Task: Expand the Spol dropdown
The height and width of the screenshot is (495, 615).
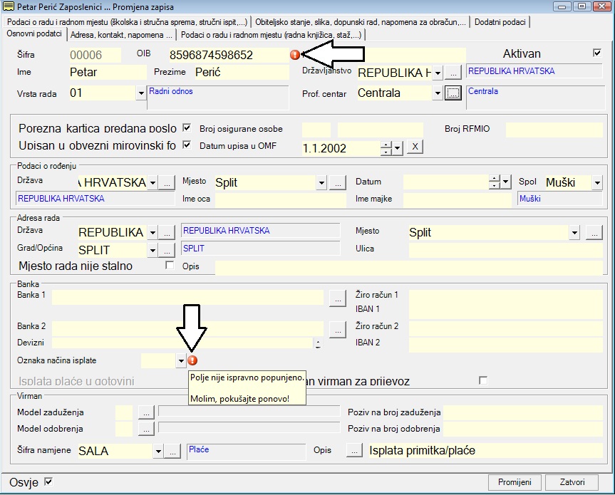Action: [x=597, y=183]
